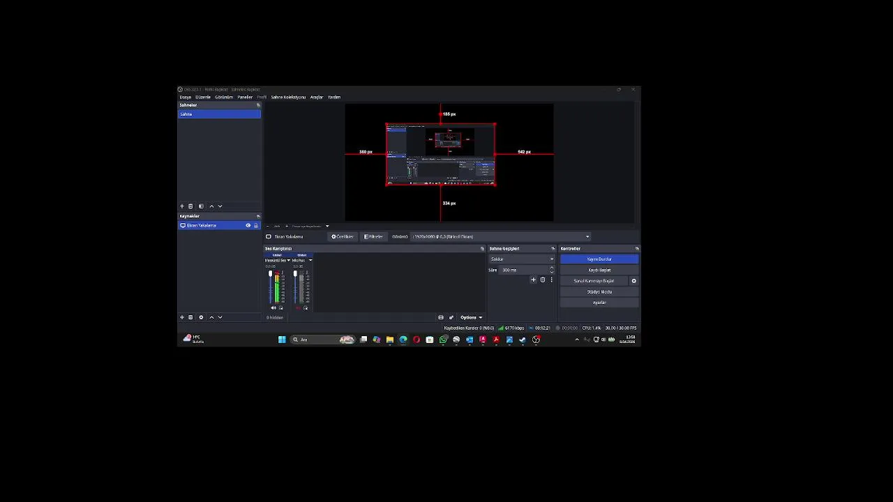Image resolution: width=893 pixels, height=502 pixels.
Task: Zoom out the preview with minus icon
Action: tap(268, 226)
